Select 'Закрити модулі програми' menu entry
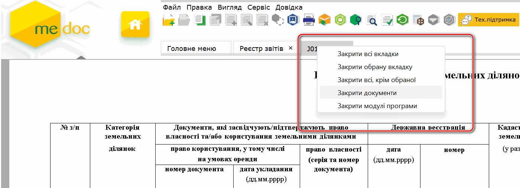Image resolution: width=520 pixels, height=188 pixels. [x=377, y=106]
